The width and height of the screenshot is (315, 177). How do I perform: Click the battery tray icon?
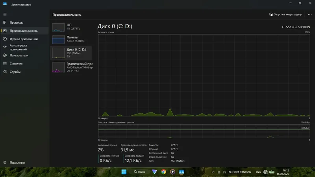point(272,172)
